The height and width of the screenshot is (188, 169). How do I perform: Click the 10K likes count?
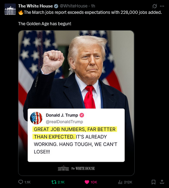[94, 182]
